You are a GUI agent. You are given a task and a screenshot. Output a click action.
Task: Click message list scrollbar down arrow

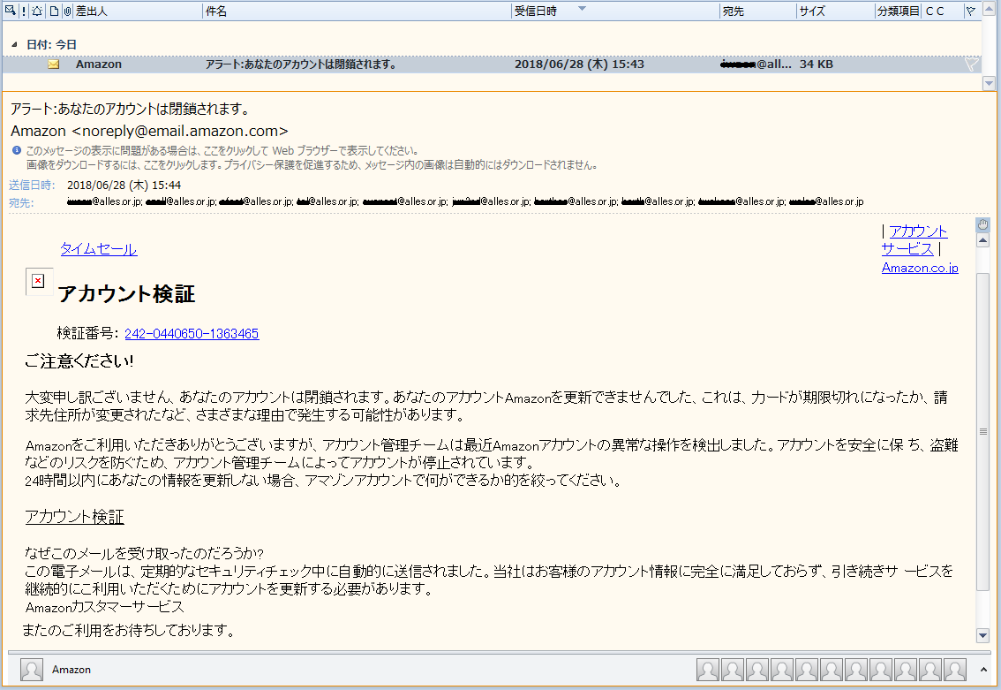coord(989,83)
